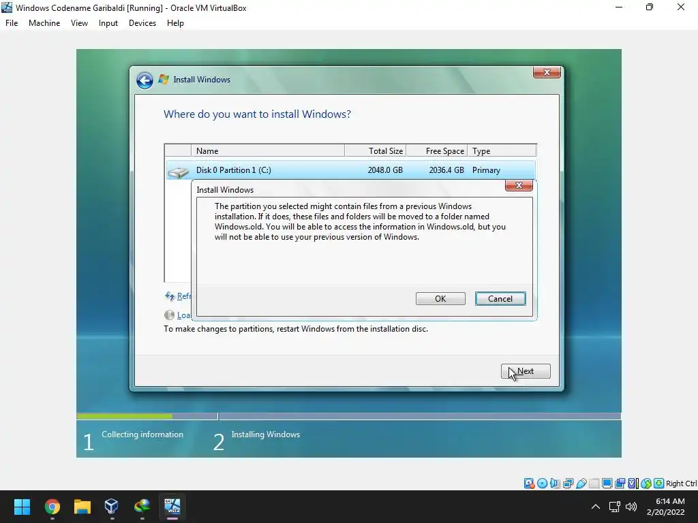The height and width of the screenshot is (523, 698).
Task: Click the Name column header
Action: [x=267, y=150]
